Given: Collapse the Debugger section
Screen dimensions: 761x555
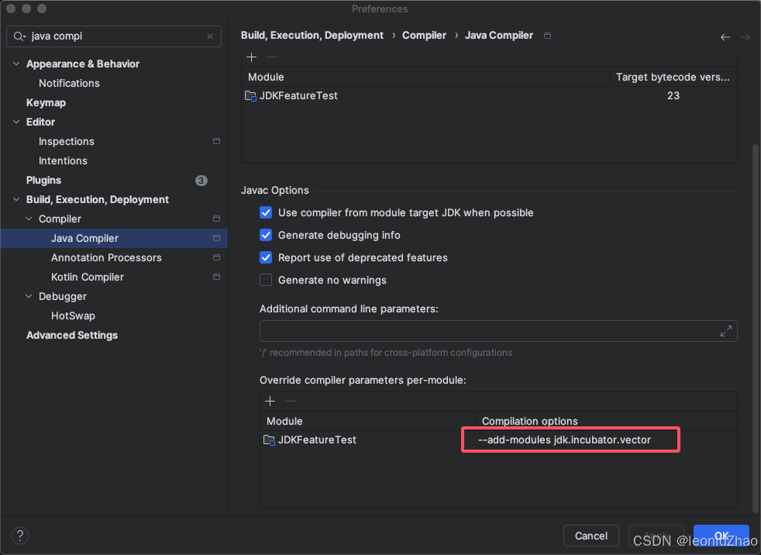Looking at the screenshot, I should (28, 296).
